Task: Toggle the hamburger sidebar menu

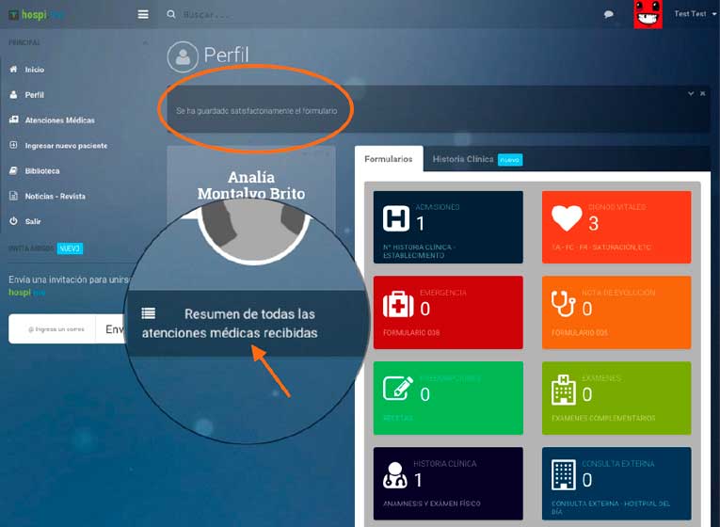Action: pos(143,14)
